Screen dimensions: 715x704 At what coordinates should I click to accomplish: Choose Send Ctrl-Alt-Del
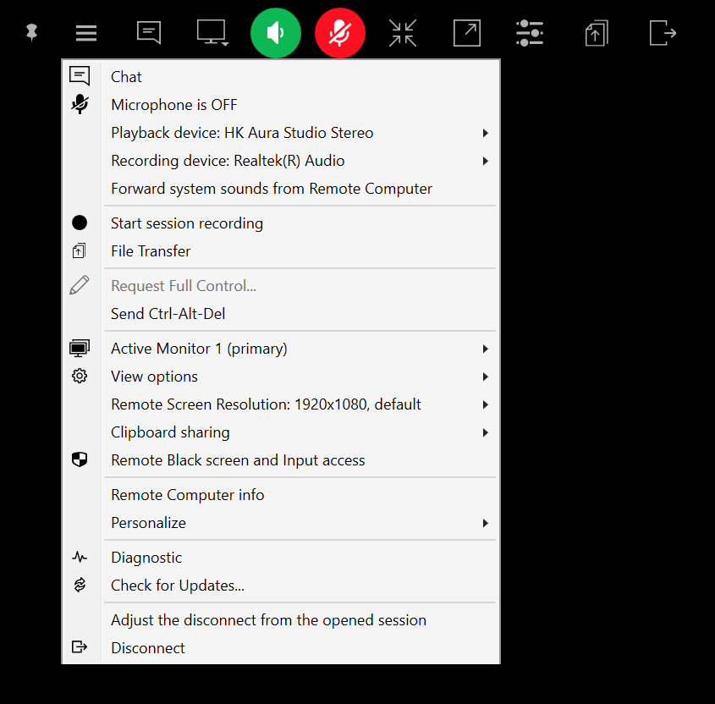pos(168,314)
